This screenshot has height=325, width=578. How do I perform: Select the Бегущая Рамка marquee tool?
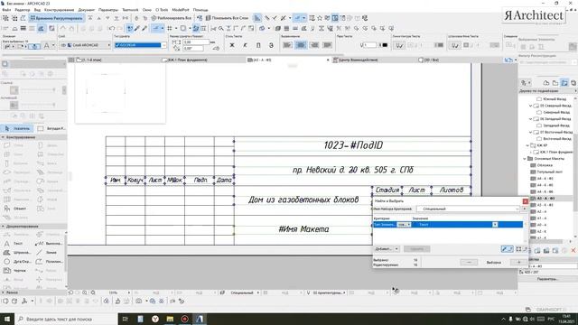pos(51,128)
